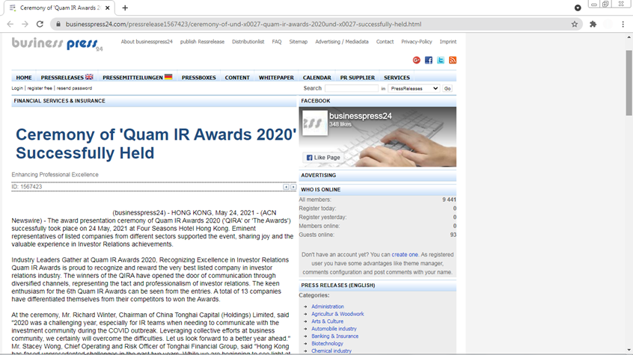Close the 'Quam IR Awards' tab
Image resolution: width=633 pixels, height=355 pixels.
[108, 7]
